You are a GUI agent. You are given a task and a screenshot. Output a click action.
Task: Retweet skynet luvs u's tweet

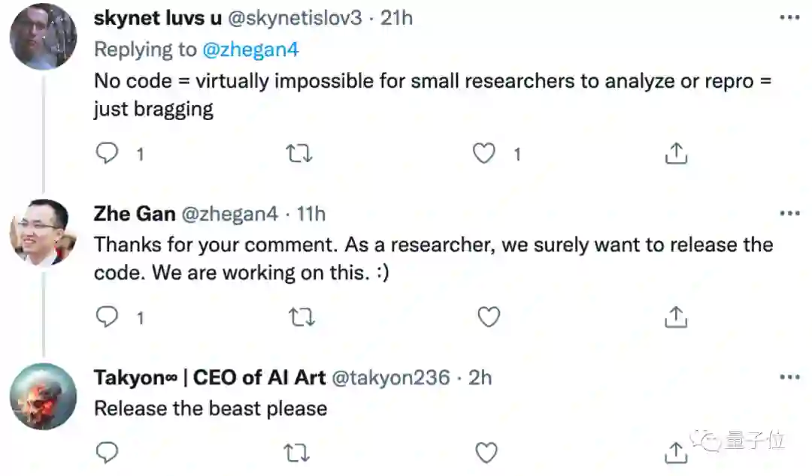coord(301,153)
